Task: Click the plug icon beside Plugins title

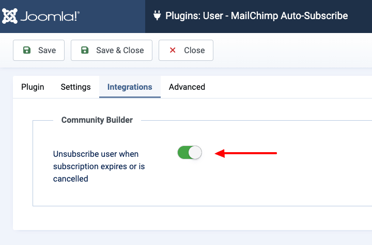Action: [x=157, y=15]
